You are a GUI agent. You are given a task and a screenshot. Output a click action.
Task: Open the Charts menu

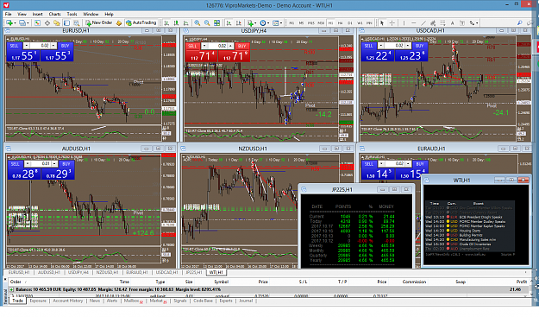(54, 14)
